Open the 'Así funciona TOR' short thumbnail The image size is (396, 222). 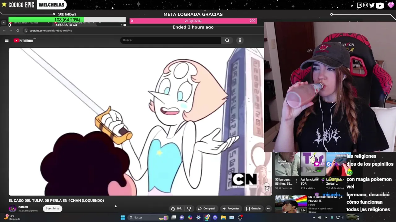click(x=313, y=164)
